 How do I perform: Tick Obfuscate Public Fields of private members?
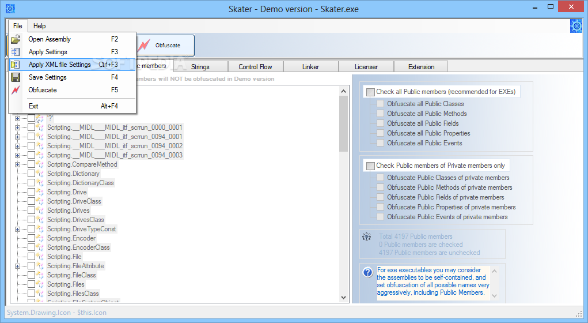click(380, 197)
